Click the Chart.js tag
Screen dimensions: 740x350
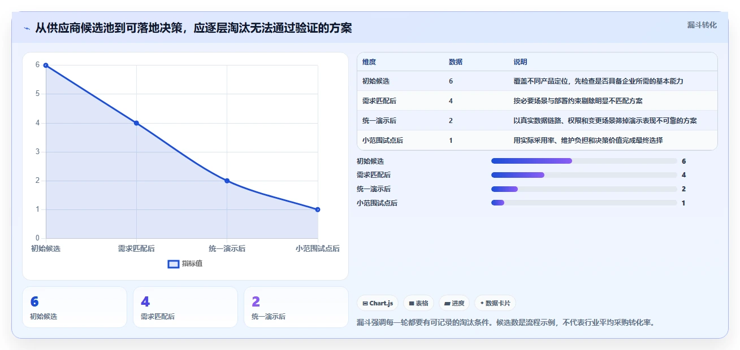(x=378, y=303)
